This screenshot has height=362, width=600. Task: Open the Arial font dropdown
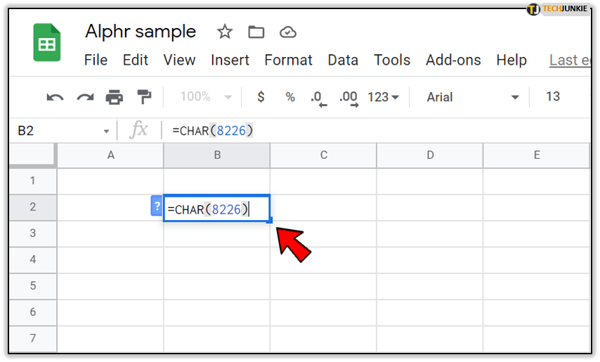click(x=473, y=97)
